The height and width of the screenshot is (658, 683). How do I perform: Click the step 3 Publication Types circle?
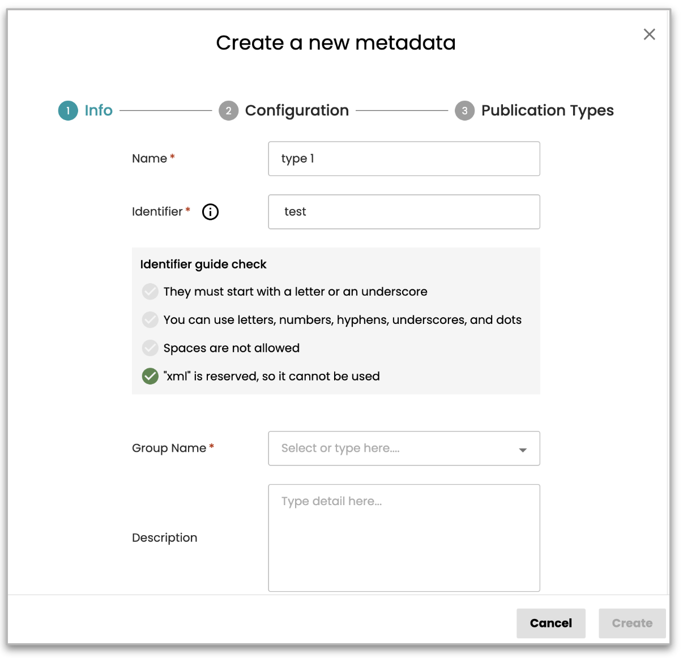(464, 110)
